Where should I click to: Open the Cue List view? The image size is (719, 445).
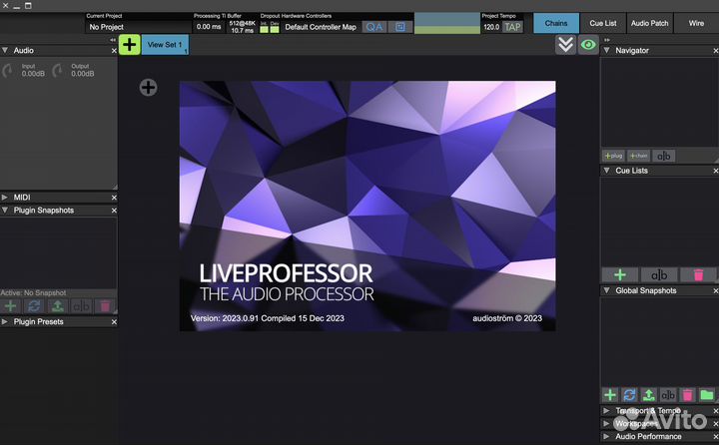pos(602,23)
